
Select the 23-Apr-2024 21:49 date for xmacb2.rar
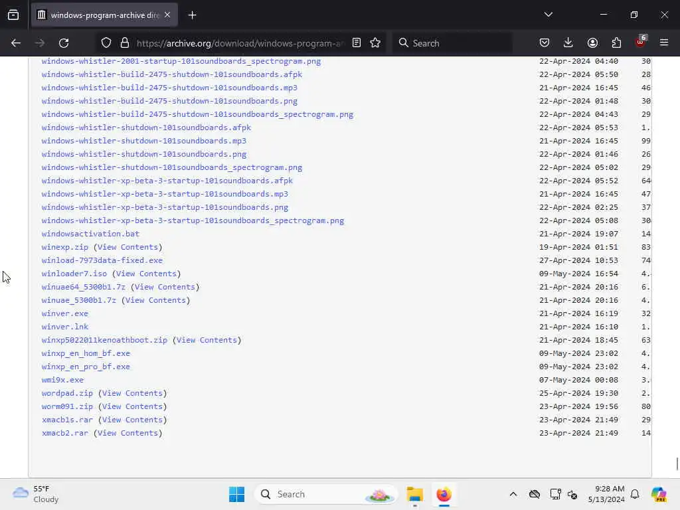[578, 433]
